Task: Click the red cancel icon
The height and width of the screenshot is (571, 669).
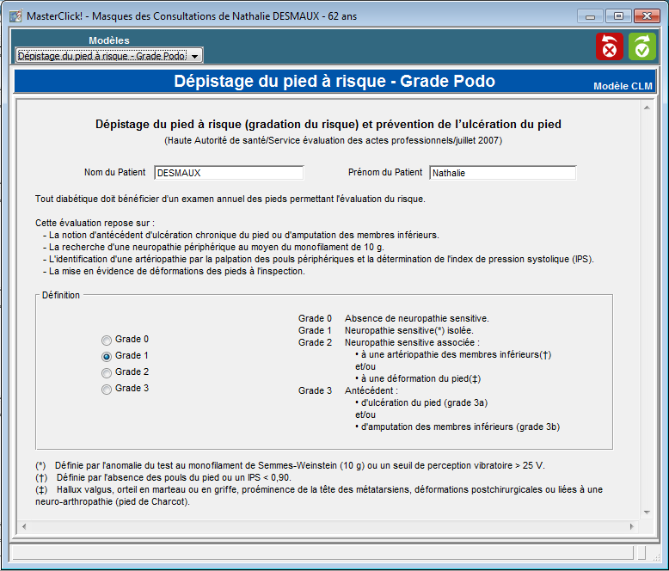Action: [610, 46]
